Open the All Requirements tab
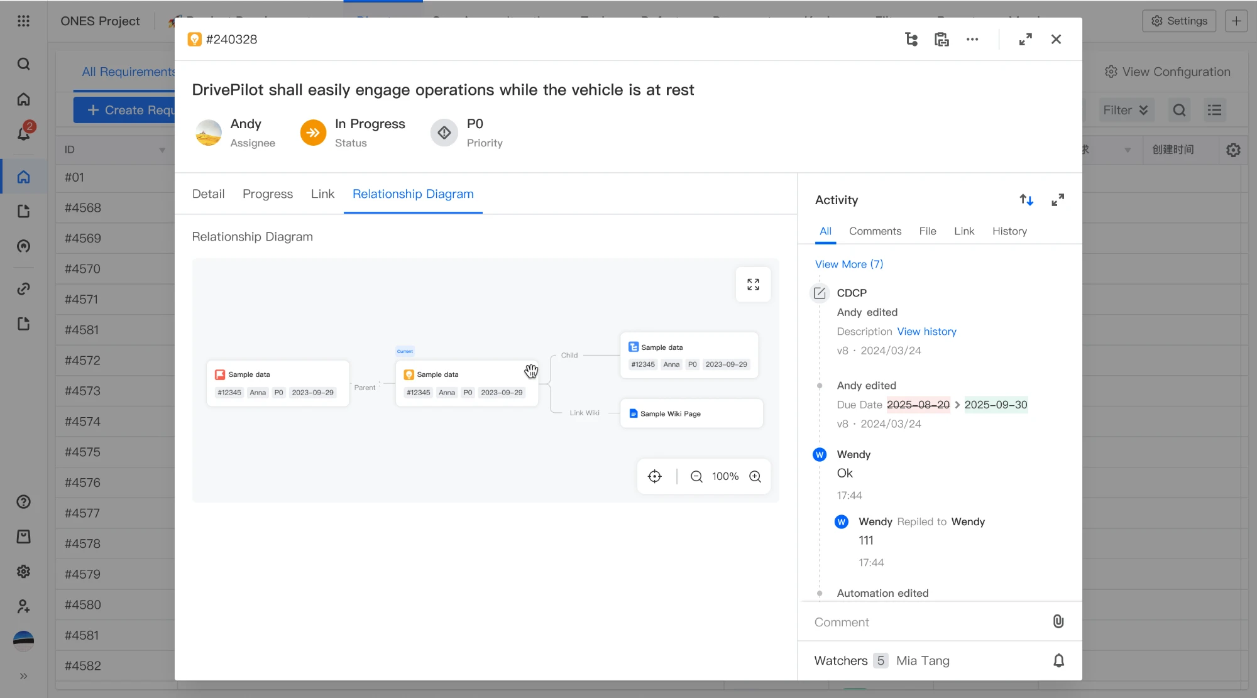The image size is (1257, 698). [128, 72]
